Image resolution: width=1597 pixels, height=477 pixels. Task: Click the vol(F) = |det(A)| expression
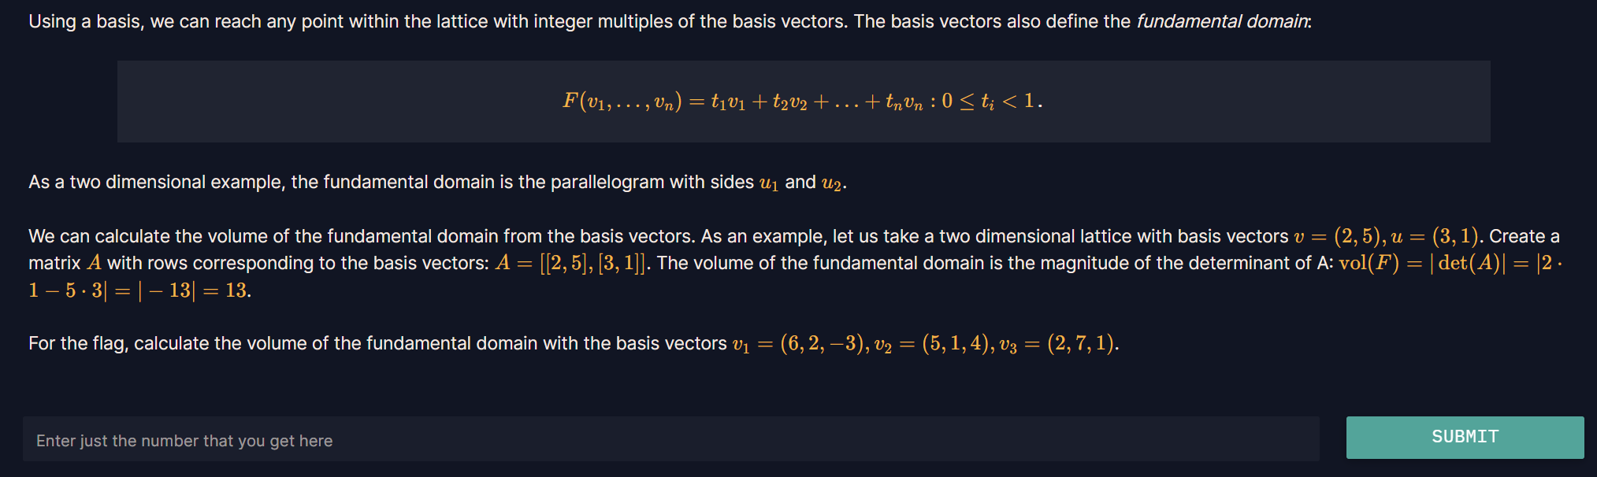pos(1422,263)
